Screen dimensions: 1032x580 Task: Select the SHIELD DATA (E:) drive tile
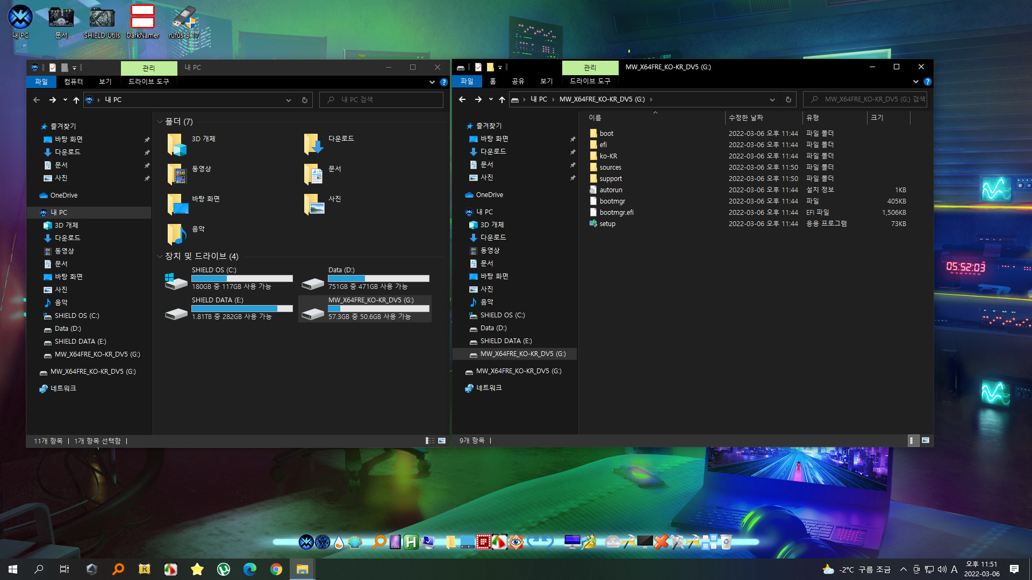pyautogui.click(x=229, y=308)
